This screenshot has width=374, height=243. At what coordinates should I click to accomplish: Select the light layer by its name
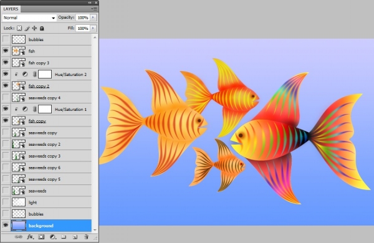tap(32, 202)
